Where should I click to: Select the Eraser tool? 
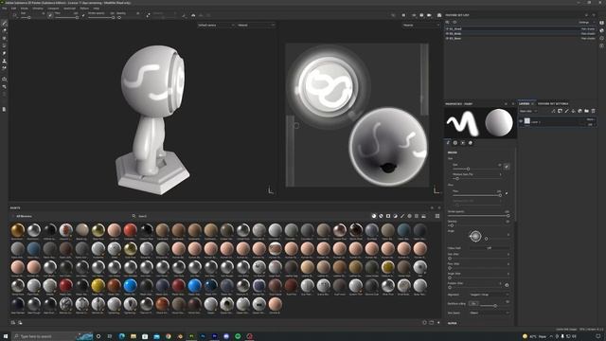[x=4, y=31]
